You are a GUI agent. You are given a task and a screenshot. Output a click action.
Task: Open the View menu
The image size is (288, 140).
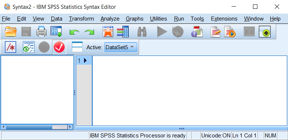point(38,19)
